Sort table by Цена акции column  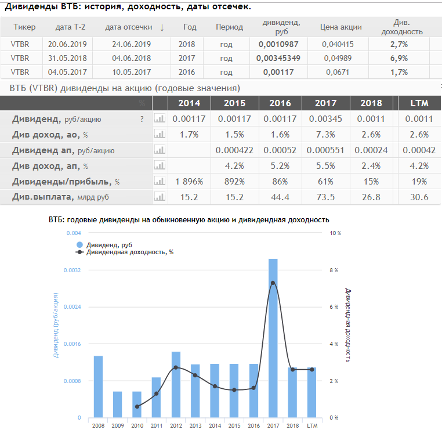[341, 27]
